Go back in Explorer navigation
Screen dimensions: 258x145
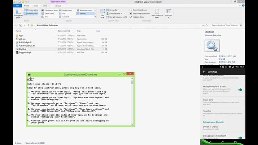[16, 25]
